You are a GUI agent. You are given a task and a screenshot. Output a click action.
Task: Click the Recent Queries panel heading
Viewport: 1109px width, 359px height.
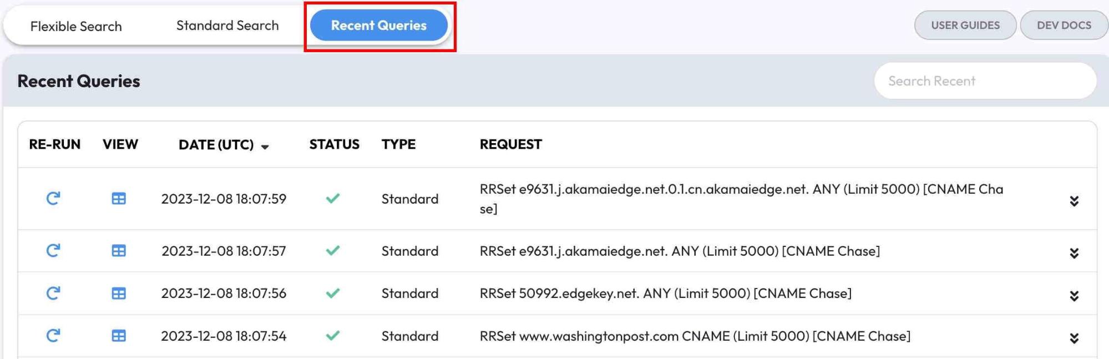tap(79, 81)
